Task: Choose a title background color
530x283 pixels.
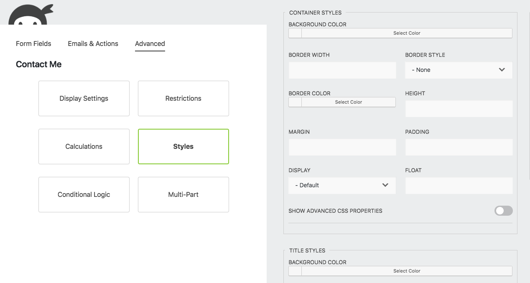Action: click(406, 271)
